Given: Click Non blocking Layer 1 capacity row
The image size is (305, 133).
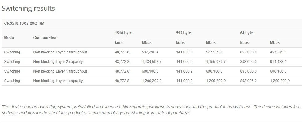Looking at the screenshot, I should click(x=58, y=81).
